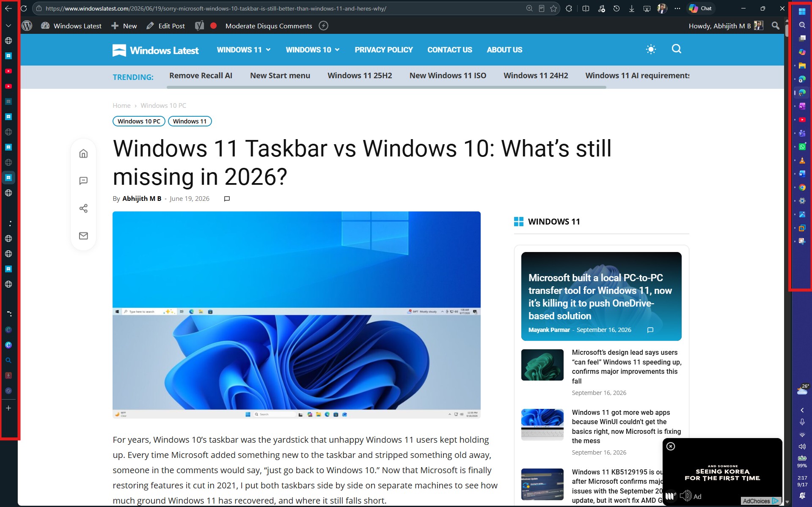812x507 pixels.
Task: Open the WordPress logo admin menu
Action: 27,26
